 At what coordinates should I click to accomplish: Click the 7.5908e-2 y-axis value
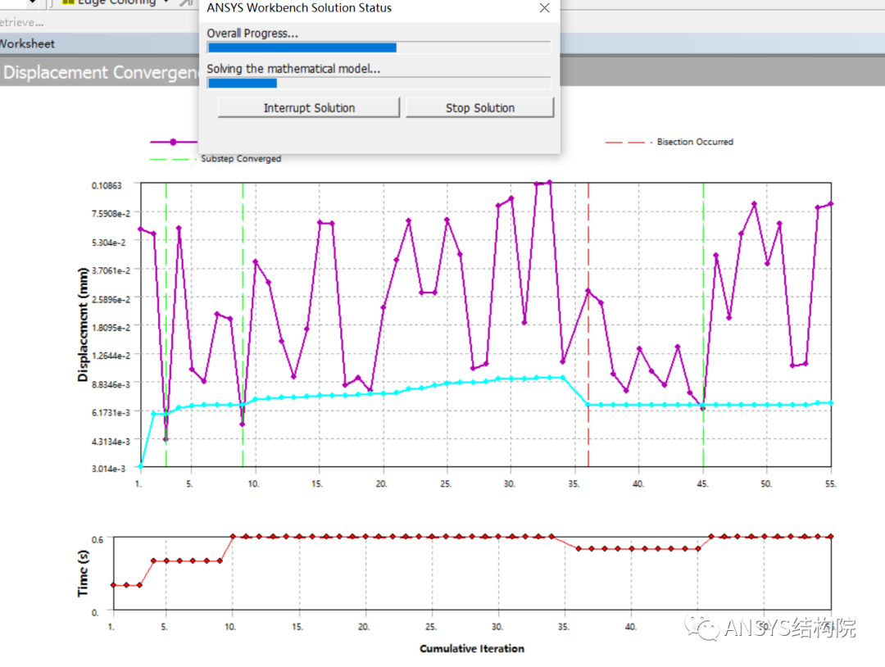click(111, 213)
